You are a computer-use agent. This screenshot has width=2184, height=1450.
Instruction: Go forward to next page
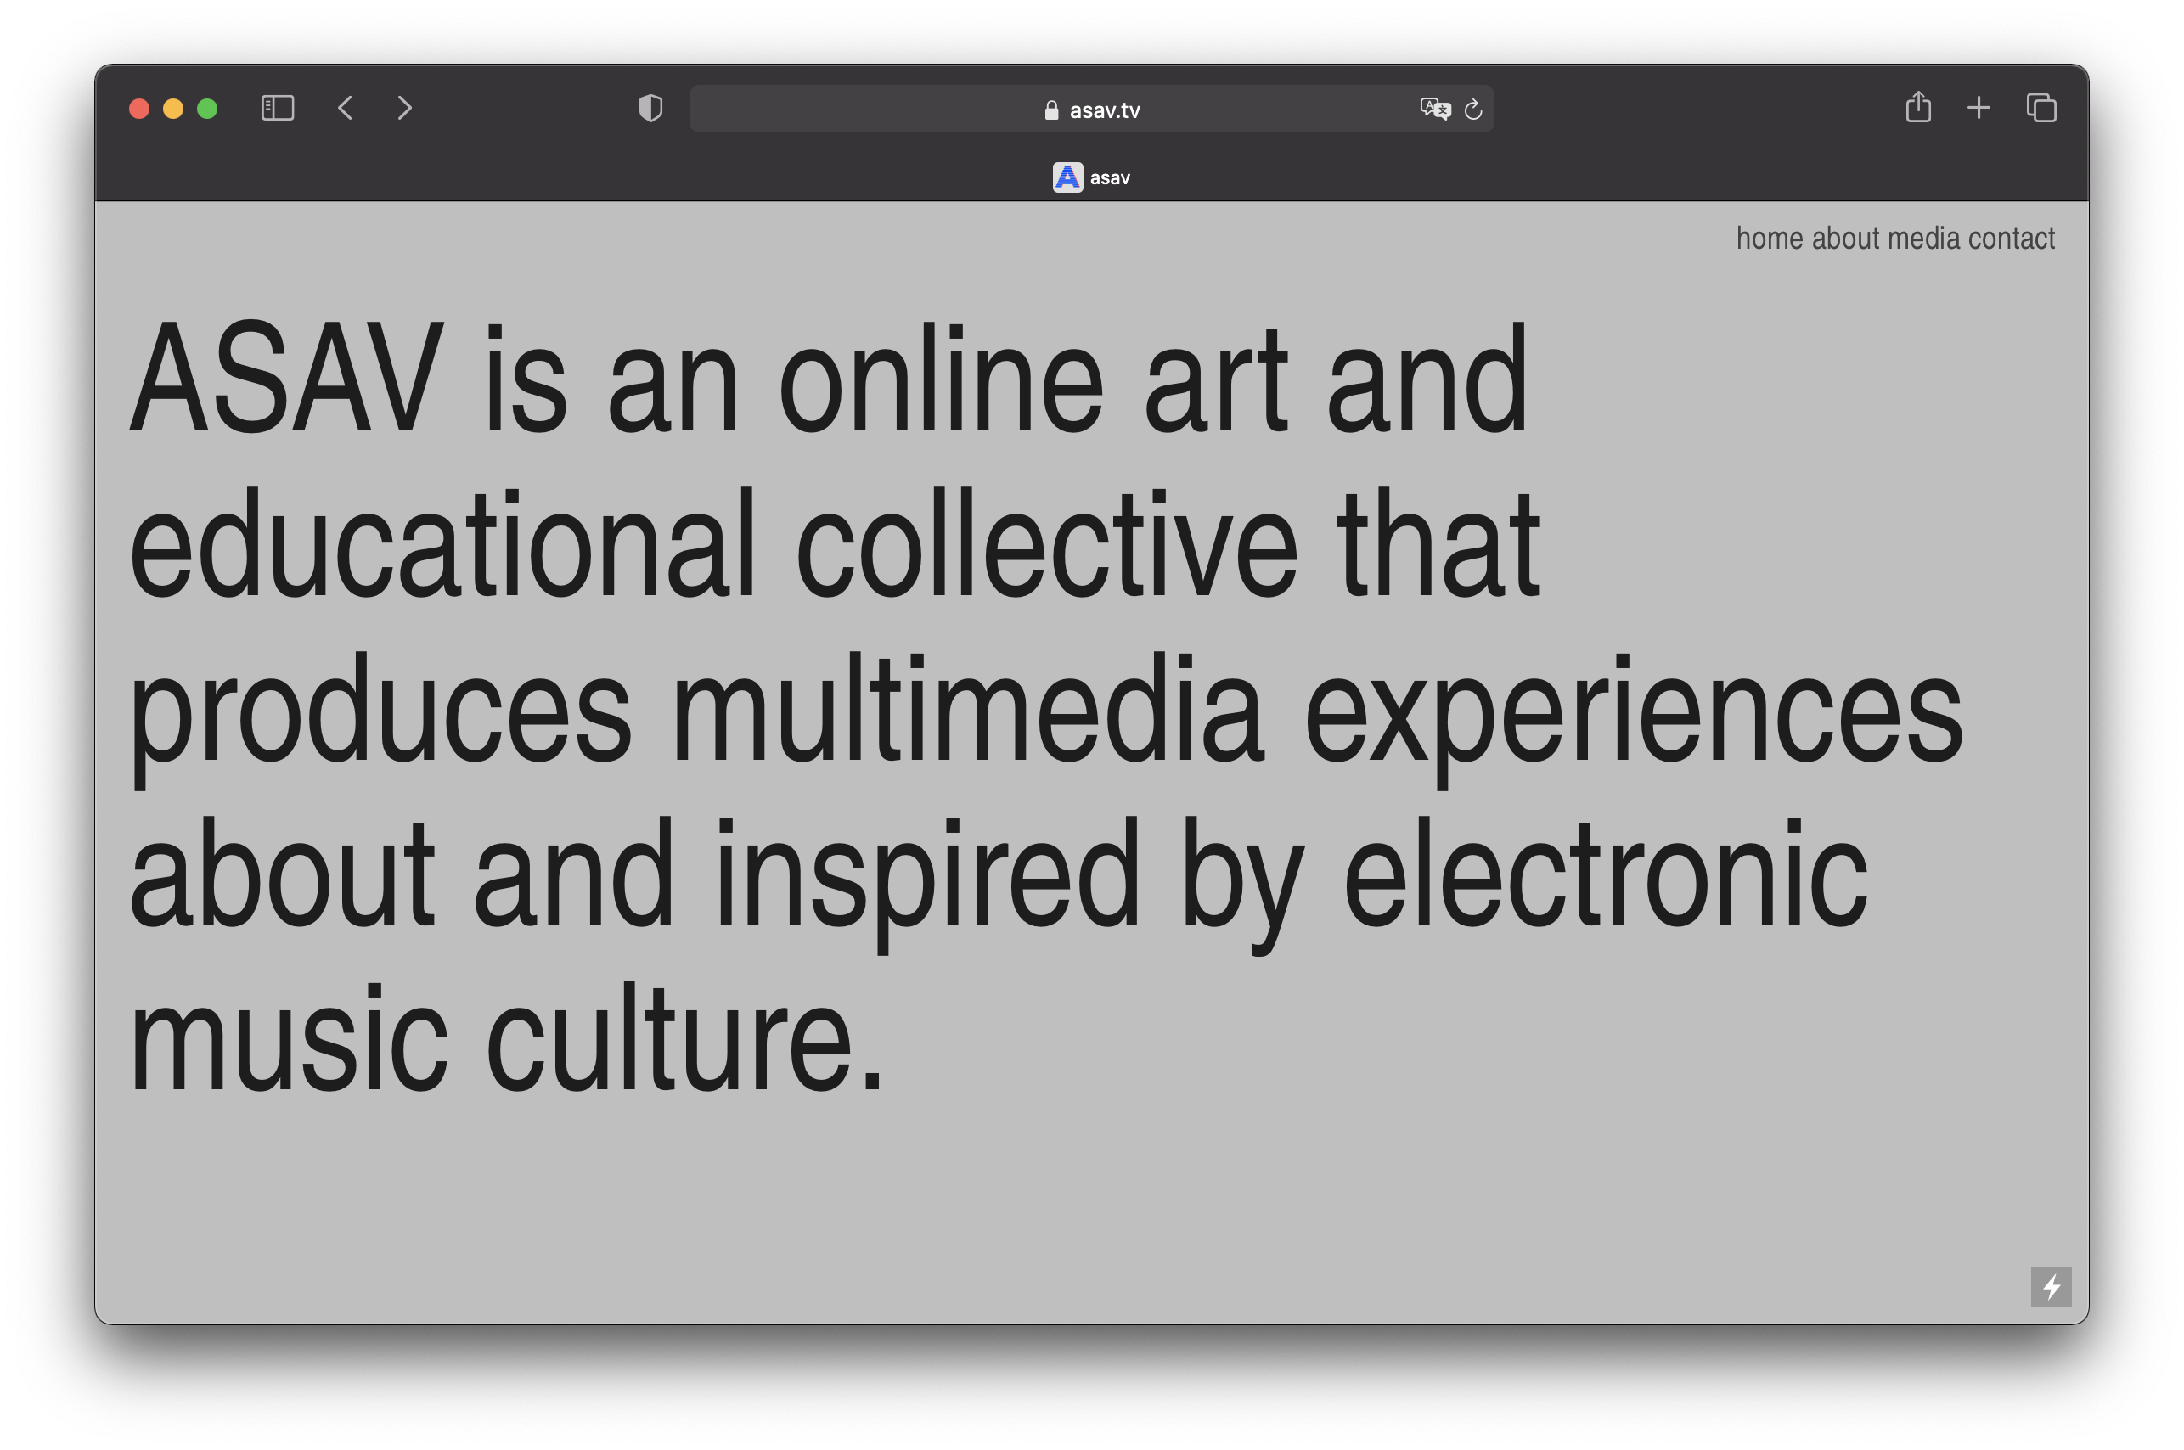coord(404,108)
